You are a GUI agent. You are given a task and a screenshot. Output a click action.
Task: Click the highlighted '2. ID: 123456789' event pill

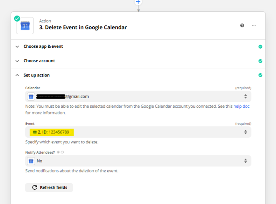[52, 132]
